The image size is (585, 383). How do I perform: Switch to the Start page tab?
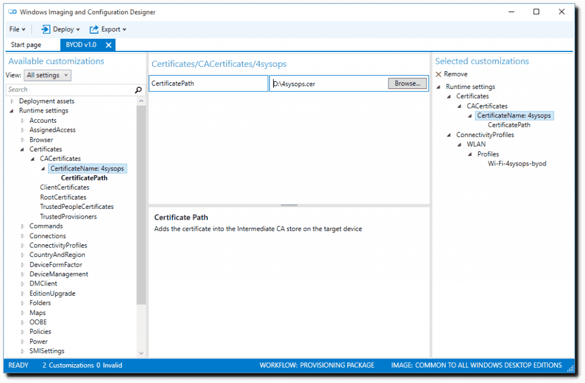[26, 45]
